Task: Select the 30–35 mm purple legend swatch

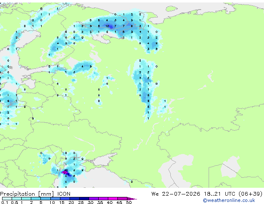Action: tap(93, 199)
